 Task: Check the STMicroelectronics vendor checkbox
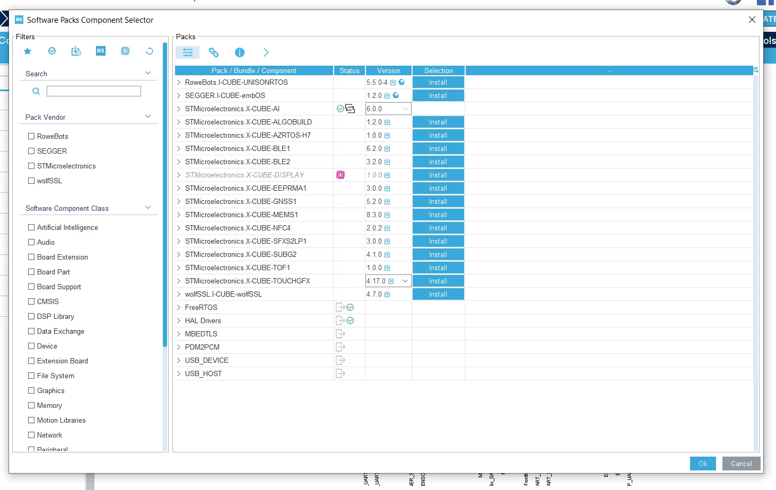pyautogui.click(x=31, y=166)
